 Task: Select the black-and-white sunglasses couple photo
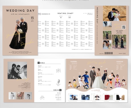coord(17,70)
